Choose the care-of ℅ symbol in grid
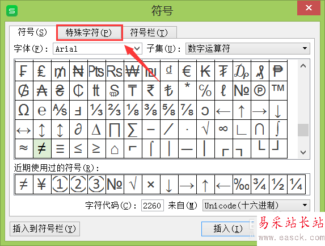This screenshot has height=246, width=325. click(206, 91)
